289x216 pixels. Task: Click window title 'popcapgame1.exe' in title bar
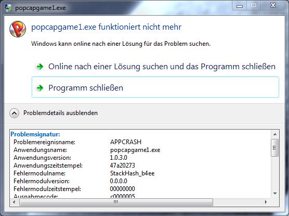[41, 8]
